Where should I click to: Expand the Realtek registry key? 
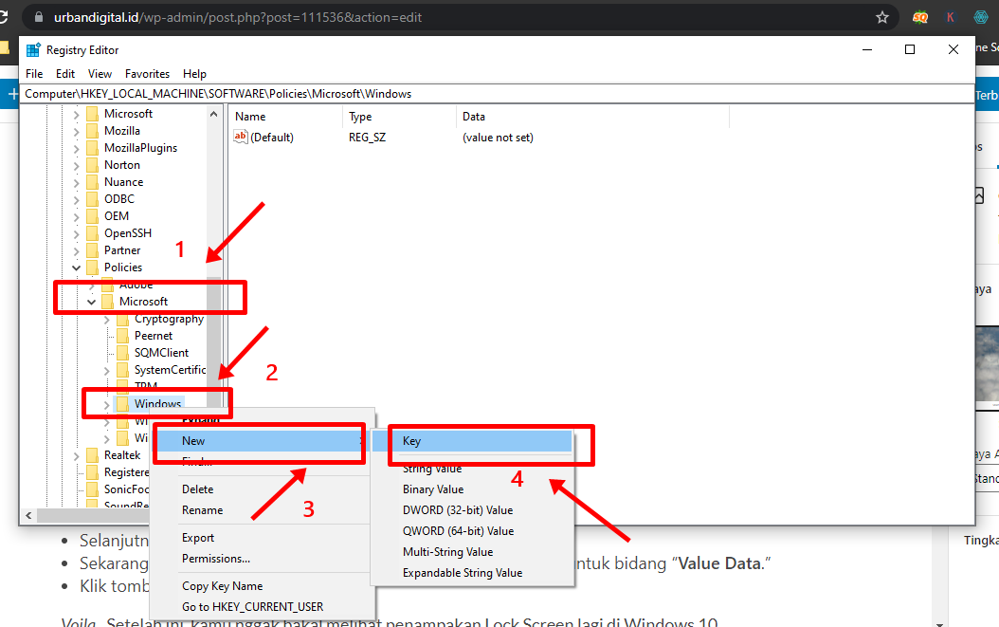tap(77, 456)
